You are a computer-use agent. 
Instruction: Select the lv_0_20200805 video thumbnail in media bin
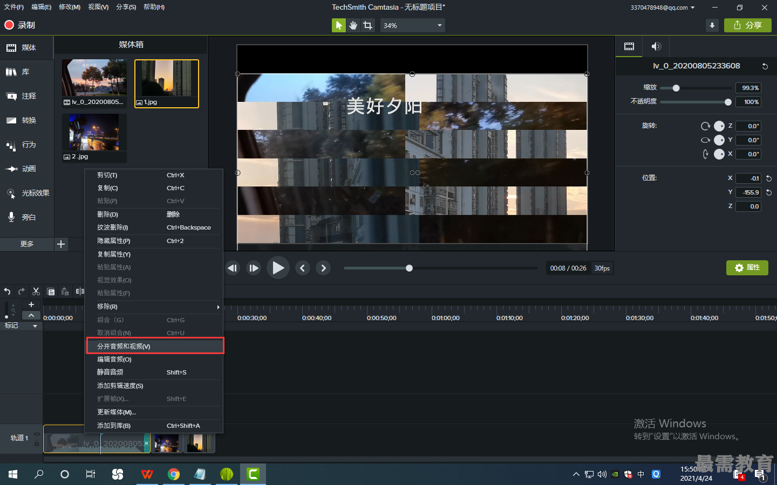pos(94,84)
